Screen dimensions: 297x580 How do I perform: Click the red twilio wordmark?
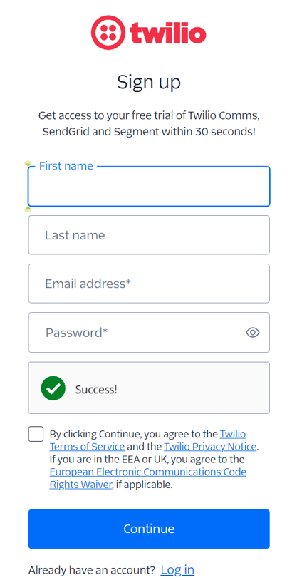pyautogui.click(x=167, y=33)
